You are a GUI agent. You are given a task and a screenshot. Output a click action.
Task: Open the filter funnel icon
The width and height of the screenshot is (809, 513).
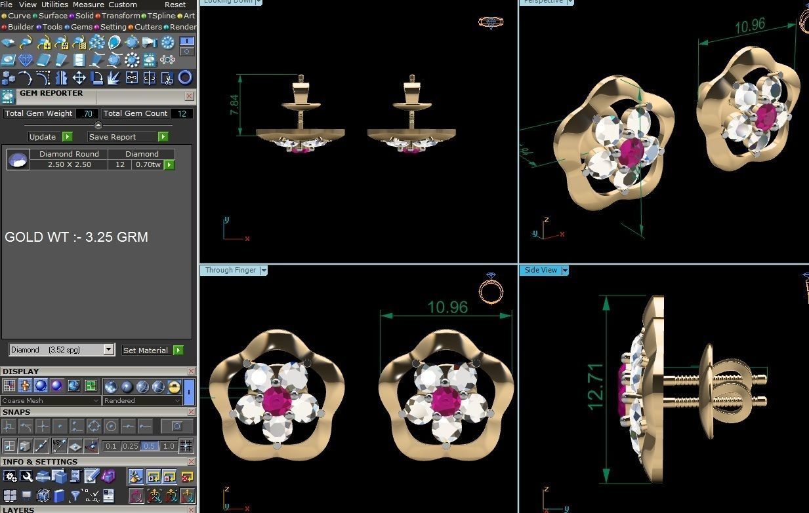point(75,496)
